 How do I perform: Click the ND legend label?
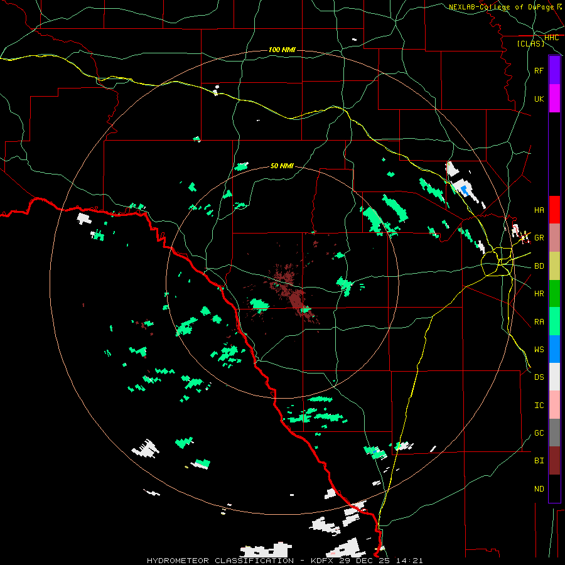(x=539, y=488)
